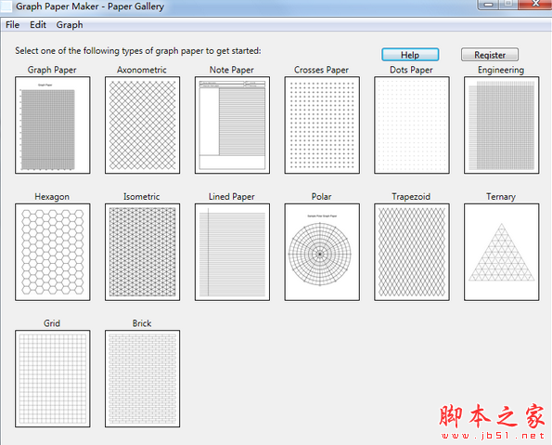Click the "Engineering" label text
552x445 pixels.
click(501, 70)
